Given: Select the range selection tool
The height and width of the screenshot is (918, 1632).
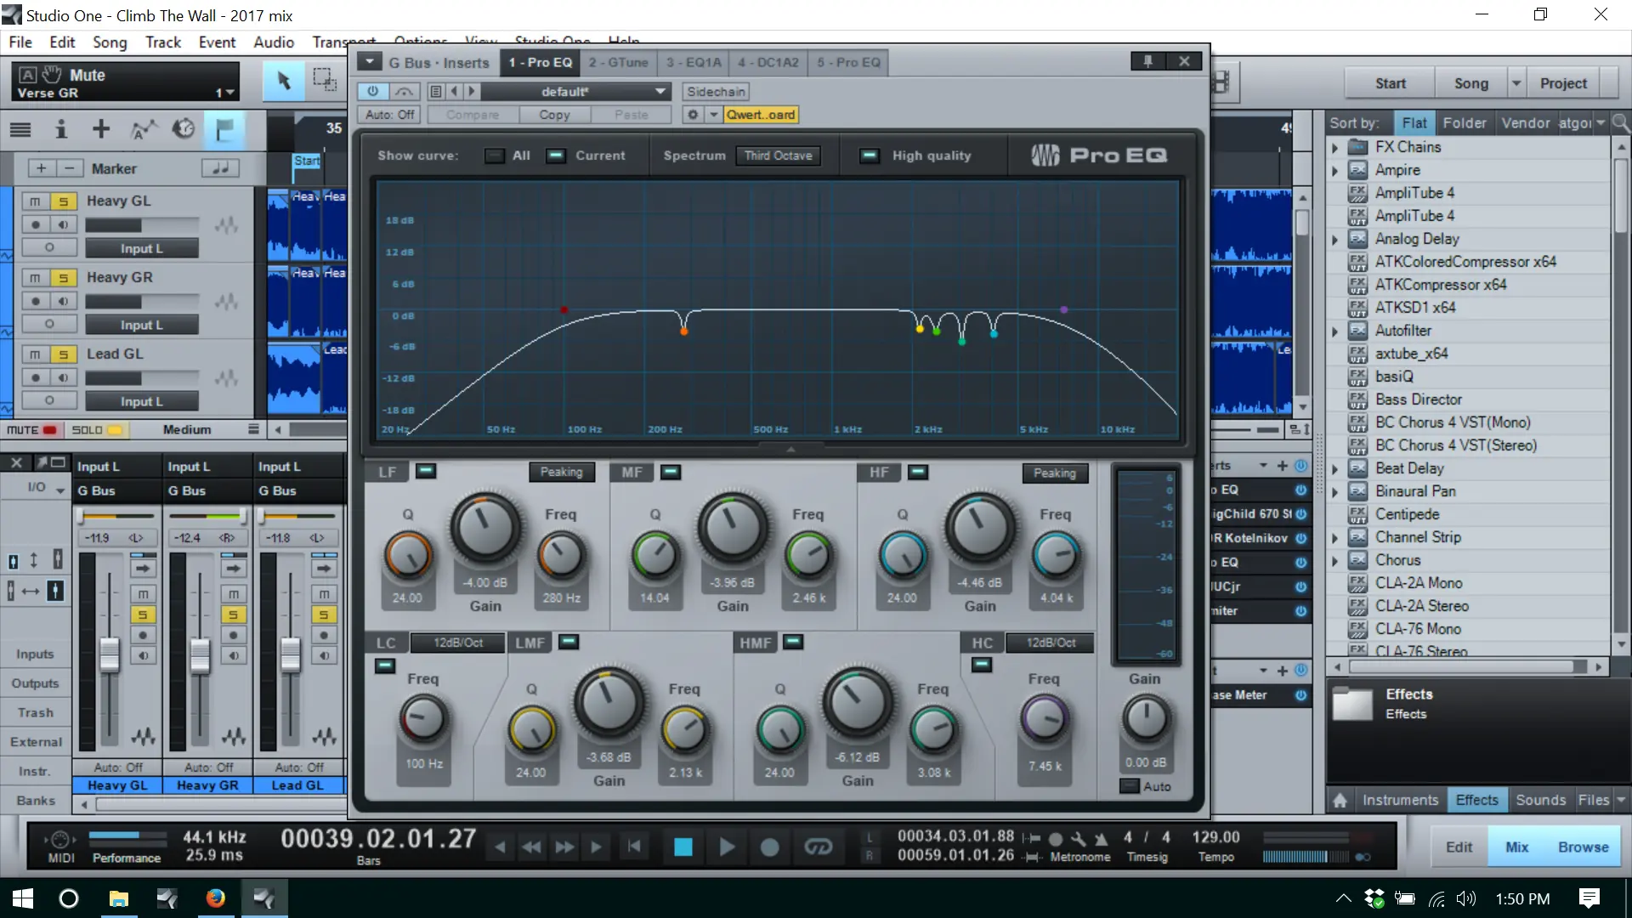Looking at the screenshot, I should click(x=325, y=80).
